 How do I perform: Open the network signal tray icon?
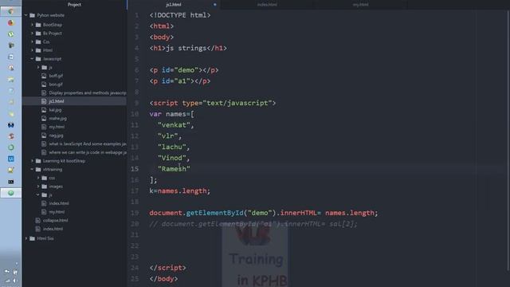[7, 281]
